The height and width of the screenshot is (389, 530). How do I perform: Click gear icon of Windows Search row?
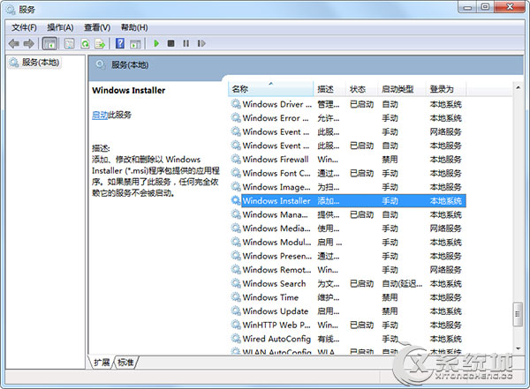(x=236, y=283)
